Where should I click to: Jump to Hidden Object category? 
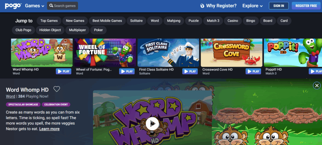(x=50, y=30)
